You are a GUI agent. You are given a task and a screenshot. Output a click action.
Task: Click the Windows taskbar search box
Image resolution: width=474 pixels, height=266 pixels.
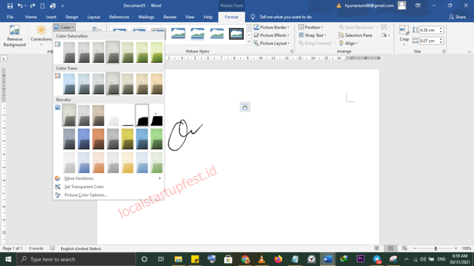tap(76, 259)
